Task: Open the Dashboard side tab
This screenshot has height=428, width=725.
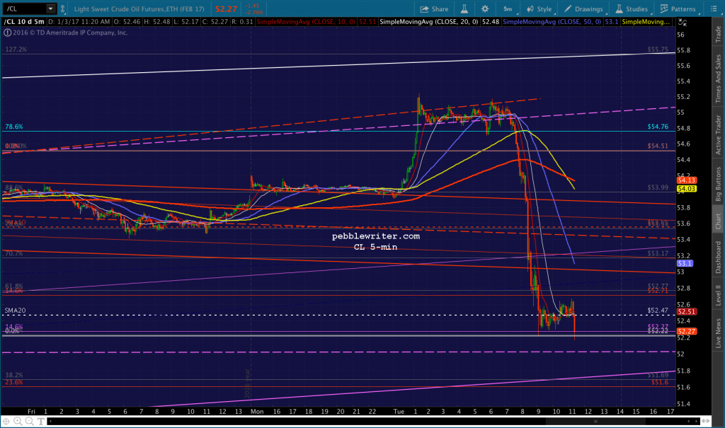Action: 718,257
